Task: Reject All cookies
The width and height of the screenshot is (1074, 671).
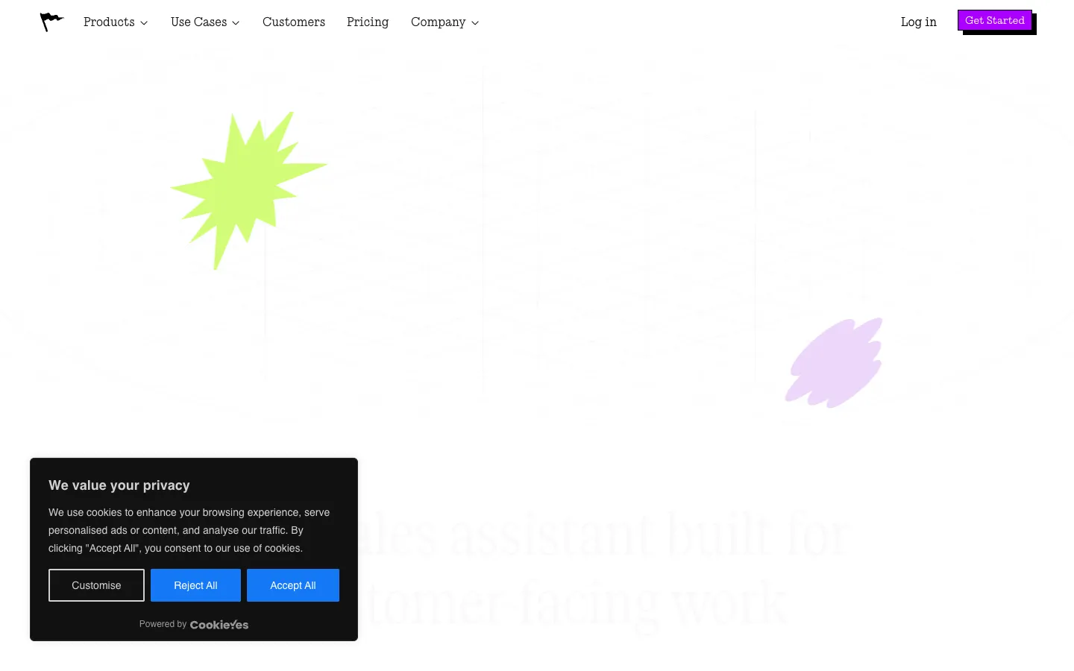Action: pos(195,585)
